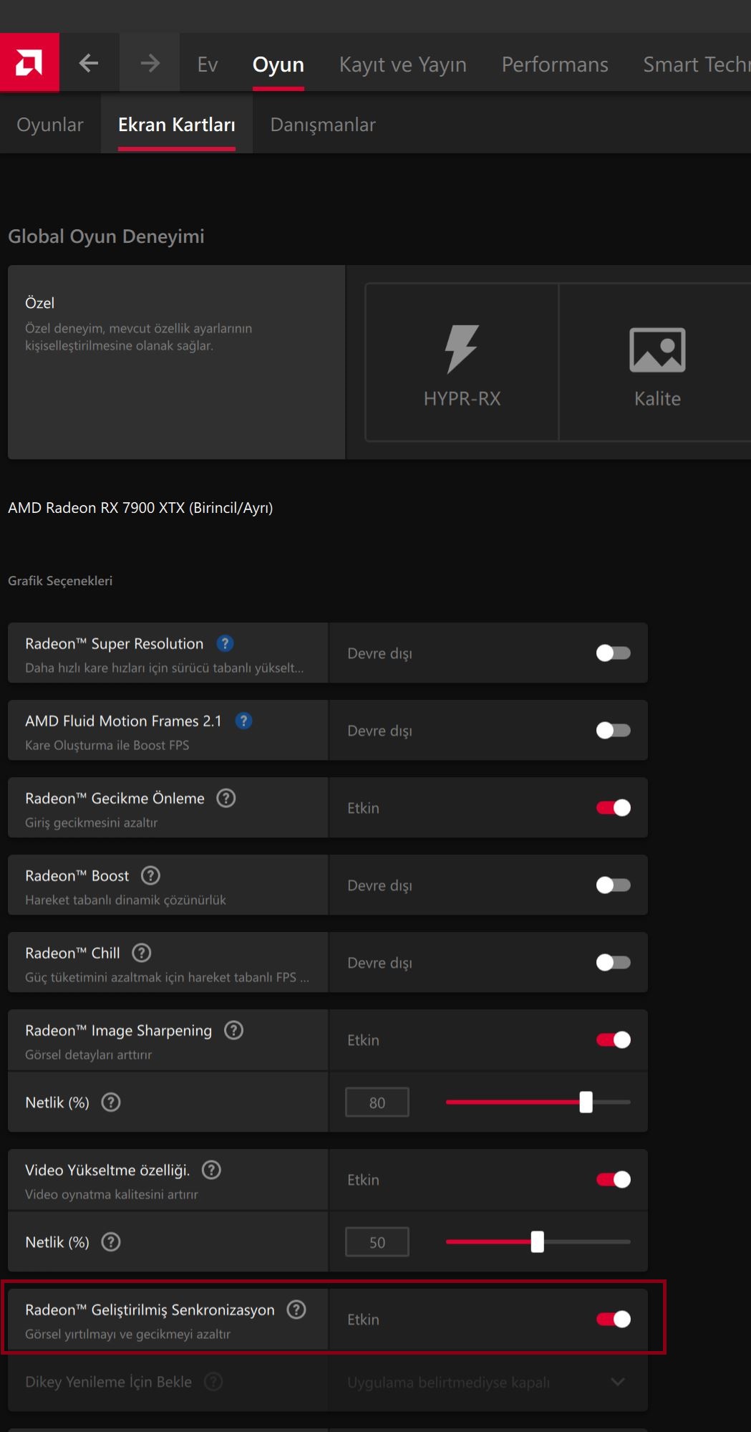Disable Video Yükseltme özelliği toggle
Viewport: 751px width, 1432px height.
[x=614, y=1179]
